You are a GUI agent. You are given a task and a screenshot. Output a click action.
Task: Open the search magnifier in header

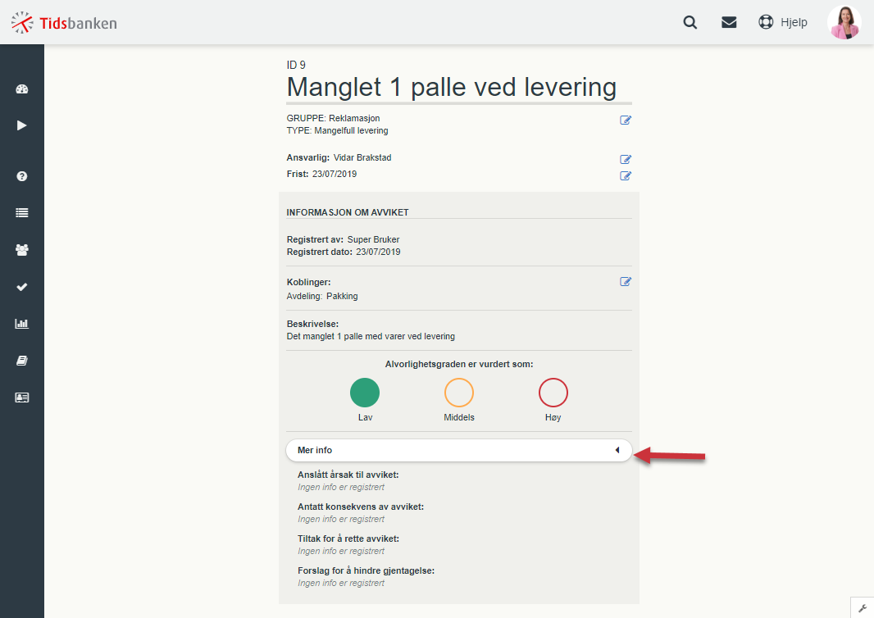tap(690, 22)
